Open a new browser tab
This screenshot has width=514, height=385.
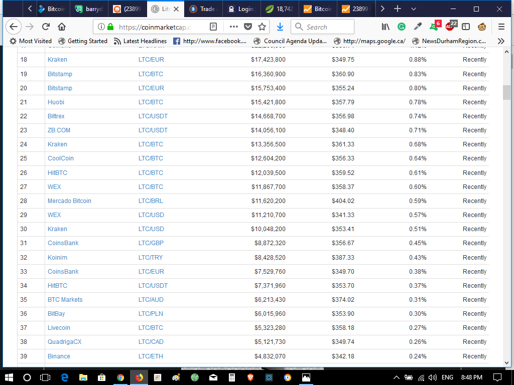(398, 9)
